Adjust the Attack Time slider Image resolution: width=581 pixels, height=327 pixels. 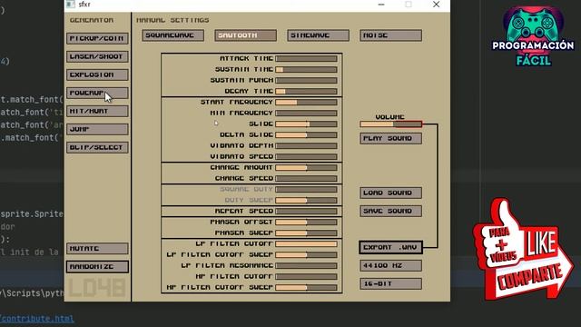tap(307, 58)
